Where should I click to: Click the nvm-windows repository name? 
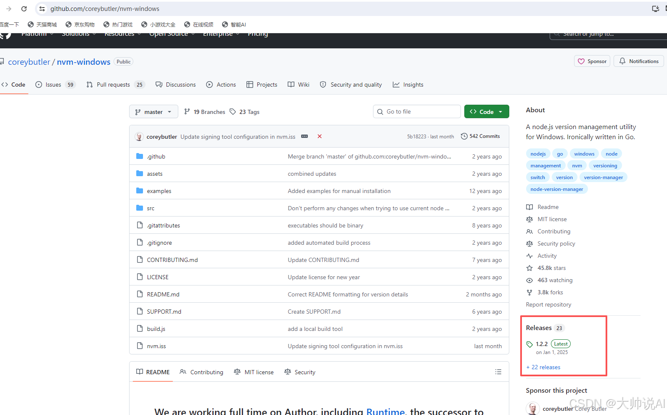point(84,62)
